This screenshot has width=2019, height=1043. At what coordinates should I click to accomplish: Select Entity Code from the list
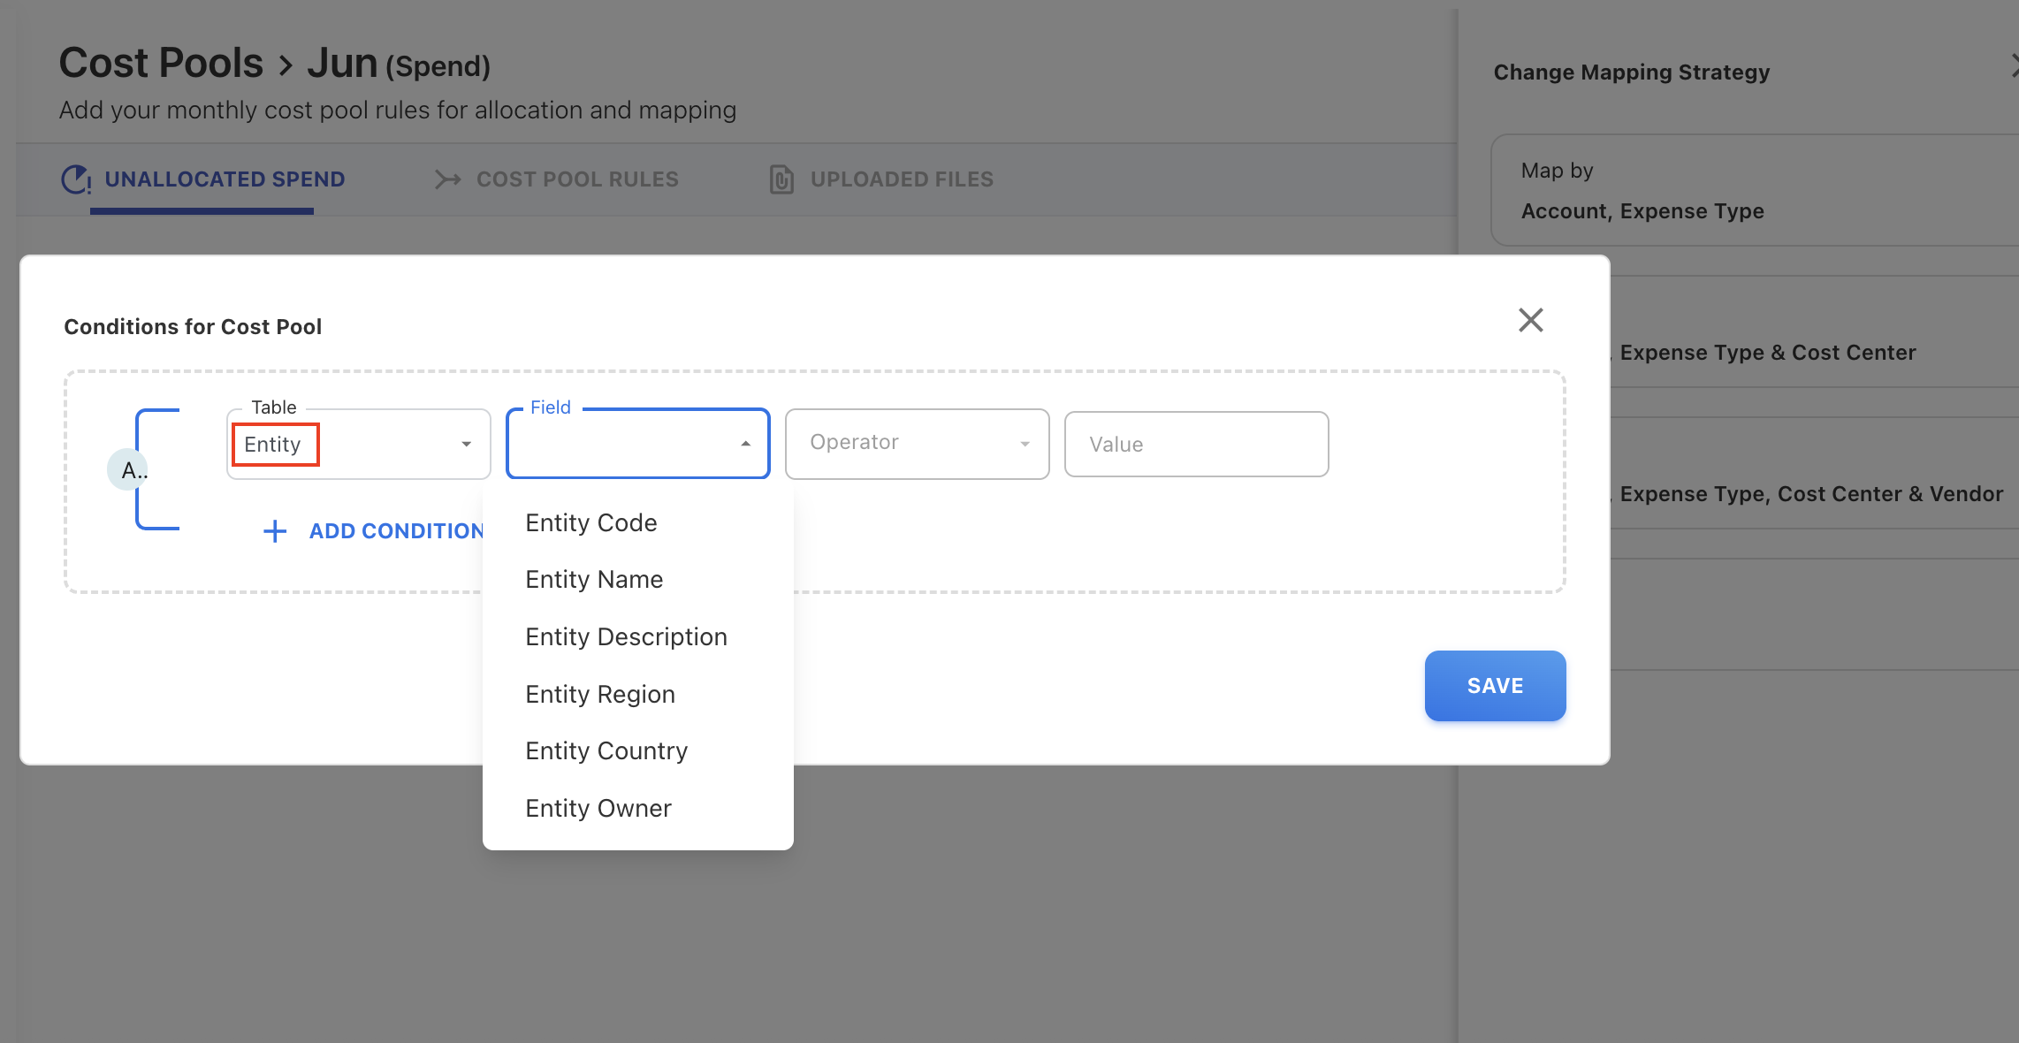tap(591, 523)
